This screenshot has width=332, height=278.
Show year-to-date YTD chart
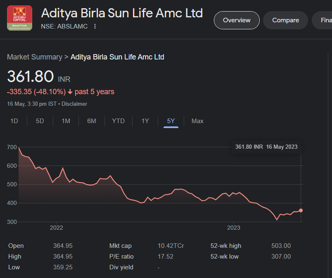pyautogui.click(x=118, y=121)
